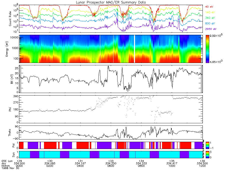Click the 'Count Rate' axis label

pos(10,19)
